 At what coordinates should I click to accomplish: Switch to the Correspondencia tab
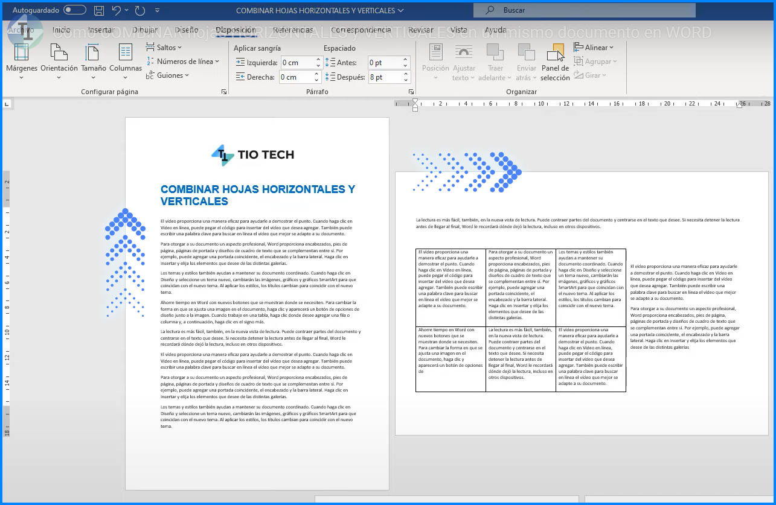pyautogui.click(x=361, y=30)
